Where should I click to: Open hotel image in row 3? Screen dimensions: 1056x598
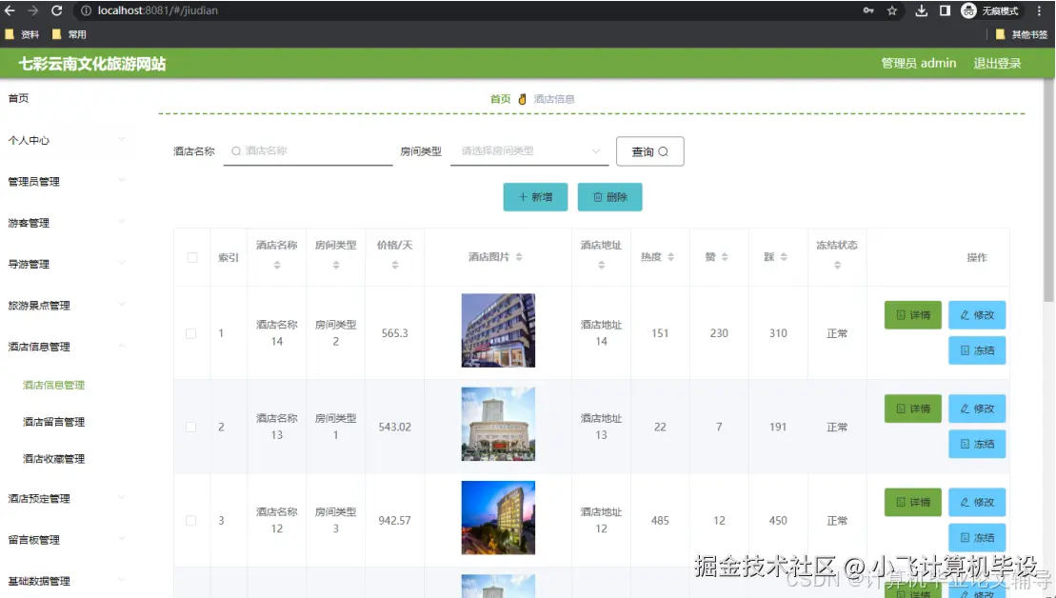pos(498,517)
